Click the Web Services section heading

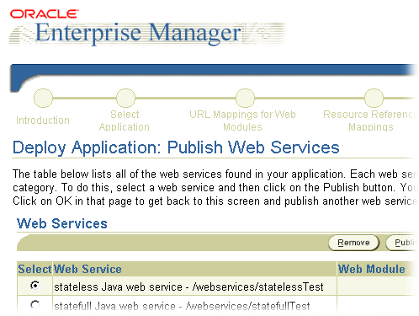click(x=62, y=223)
